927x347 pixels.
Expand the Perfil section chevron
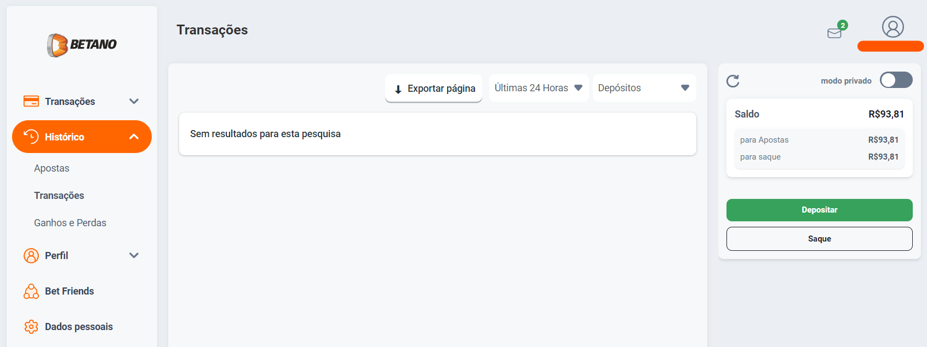[x=134, y=256]
